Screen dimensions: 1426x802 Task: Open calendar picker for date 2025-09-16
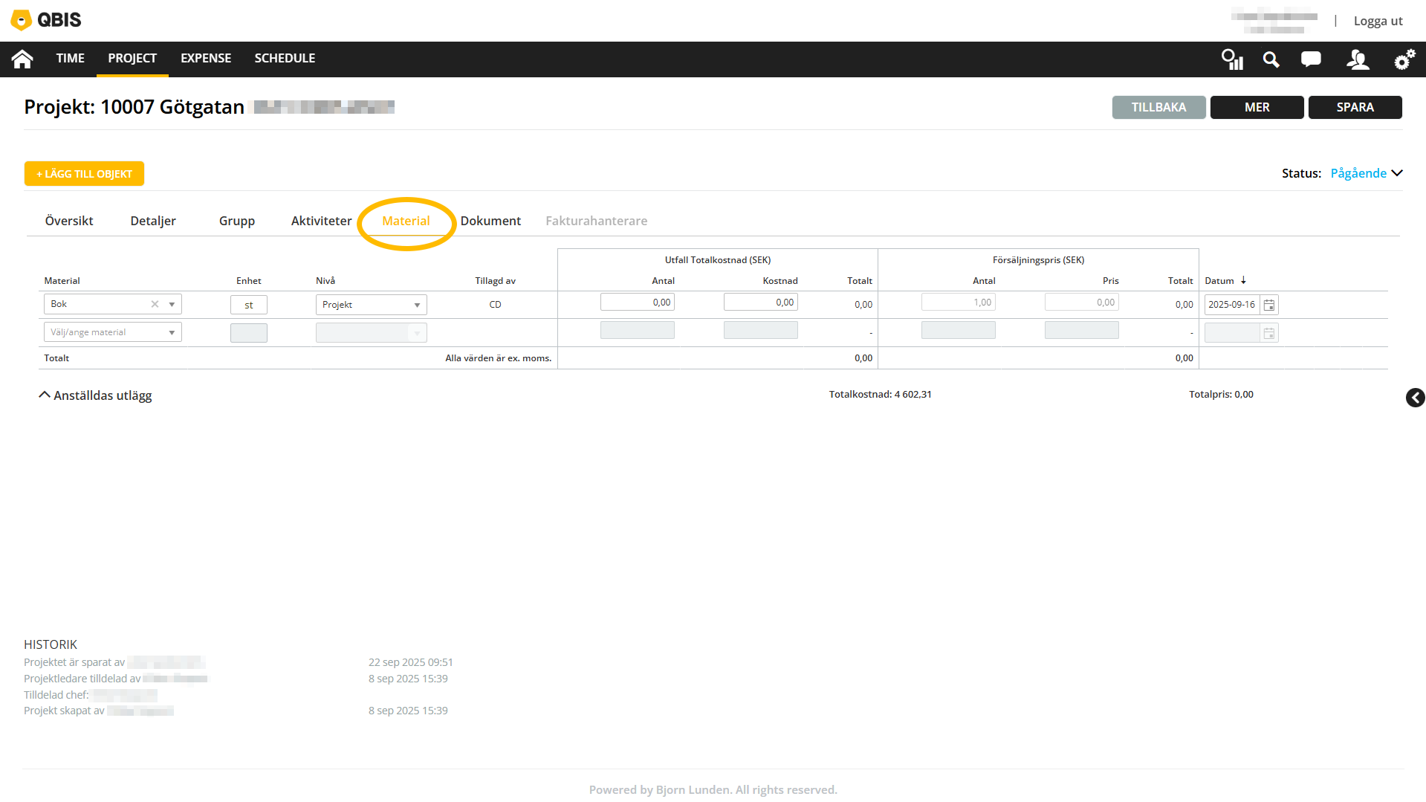click(x=1269, y=305)
